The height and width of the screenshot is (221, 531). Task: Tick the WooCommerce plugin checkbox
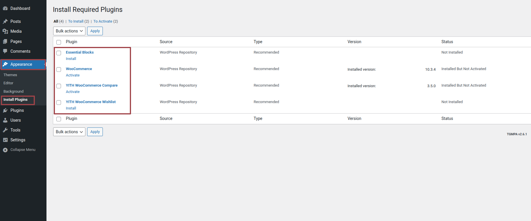click(x=59, y=70)
